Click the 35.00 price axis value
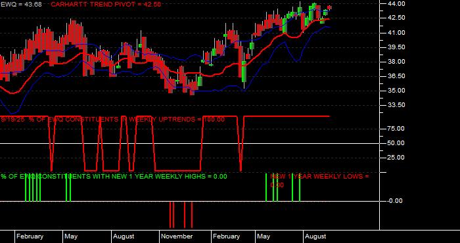 coord(397,90)
